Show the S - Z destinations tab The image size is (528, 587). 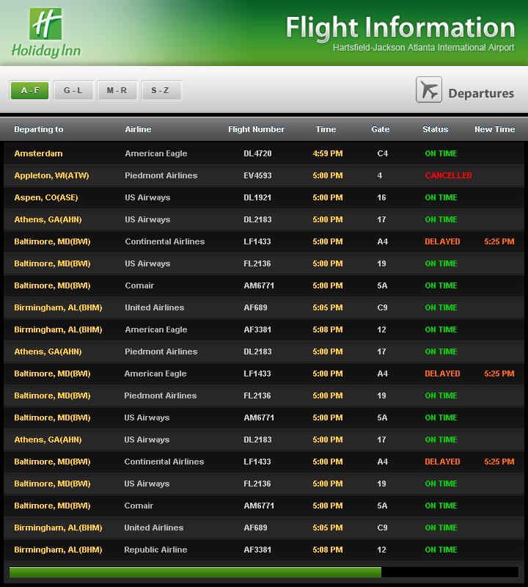pyautogui.click(x=160, y=90)
